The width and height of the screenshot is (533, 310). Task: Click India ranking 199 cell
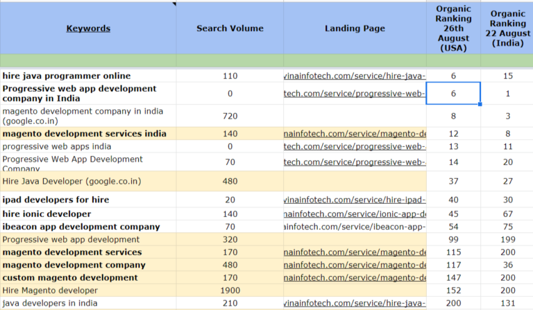(x=507, y=239)
